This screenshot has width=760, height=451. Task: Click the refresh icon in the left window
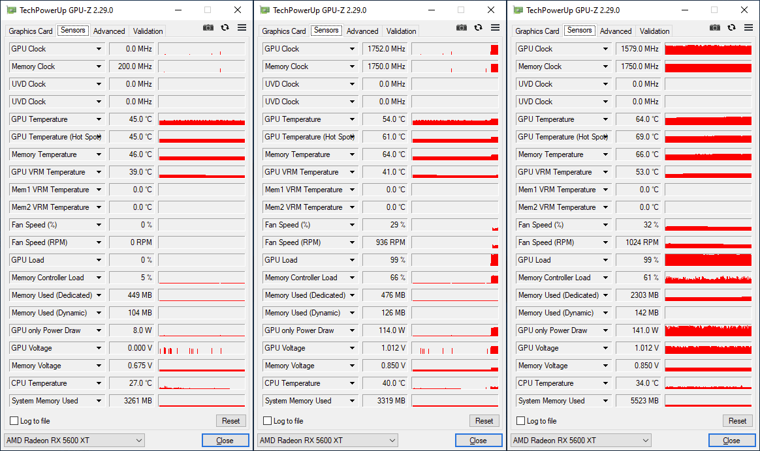pos(225,27)
